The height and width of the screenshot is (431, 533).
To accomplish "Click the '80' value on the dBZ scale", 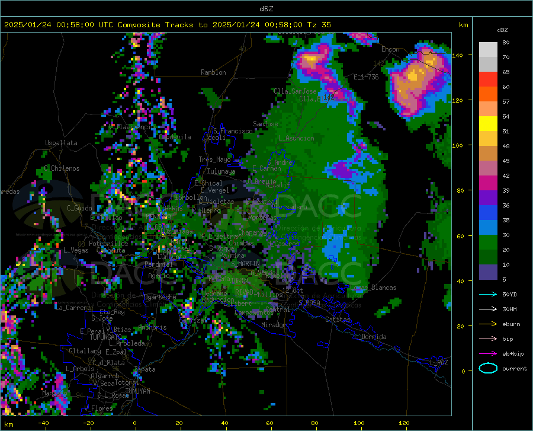I will 506,43.
